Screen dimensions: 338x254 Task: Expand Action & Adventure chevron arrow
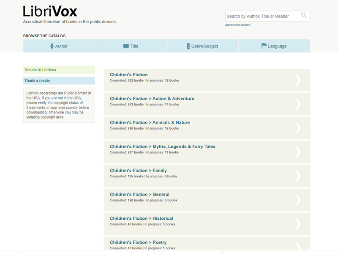point(298,104)
